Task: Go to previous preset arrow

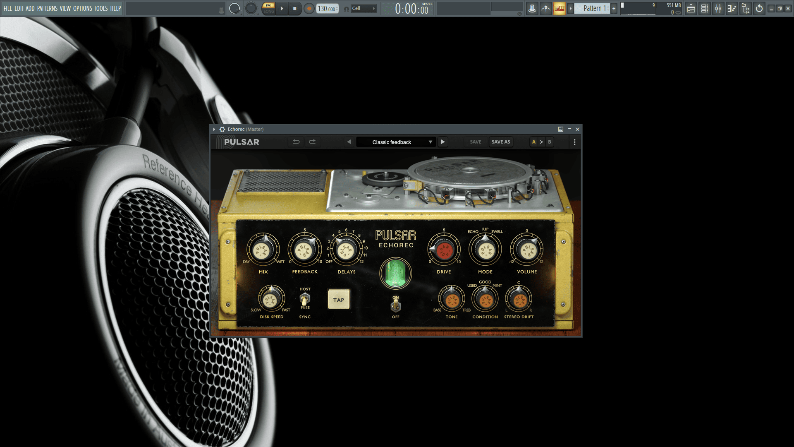Action: pyautogui.click(x=349, y=142)
